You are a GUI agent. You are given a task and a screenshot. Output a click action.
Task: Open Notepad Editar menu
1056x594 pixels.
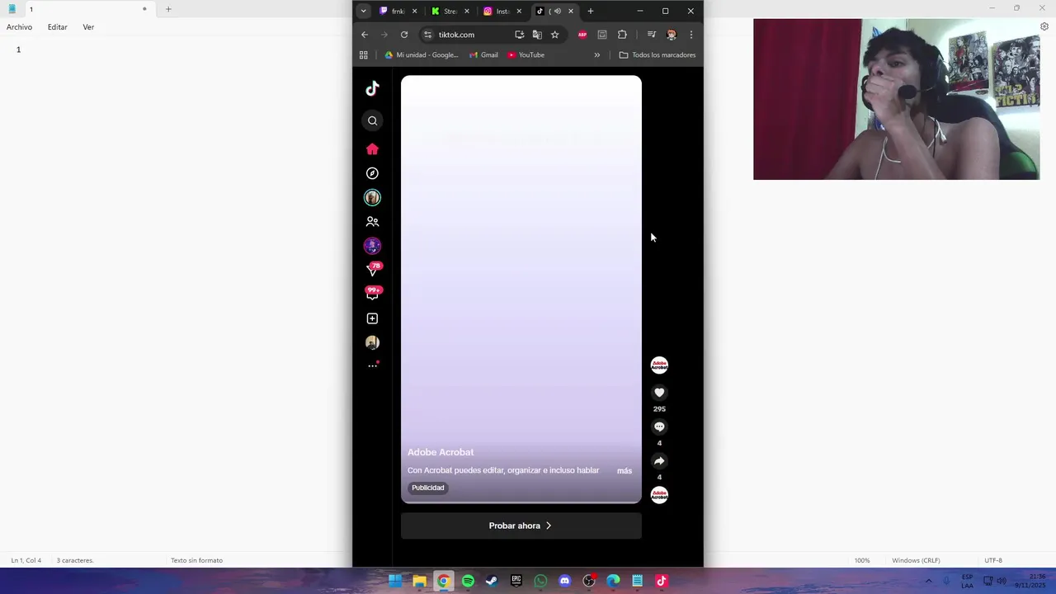pos(57,27)
